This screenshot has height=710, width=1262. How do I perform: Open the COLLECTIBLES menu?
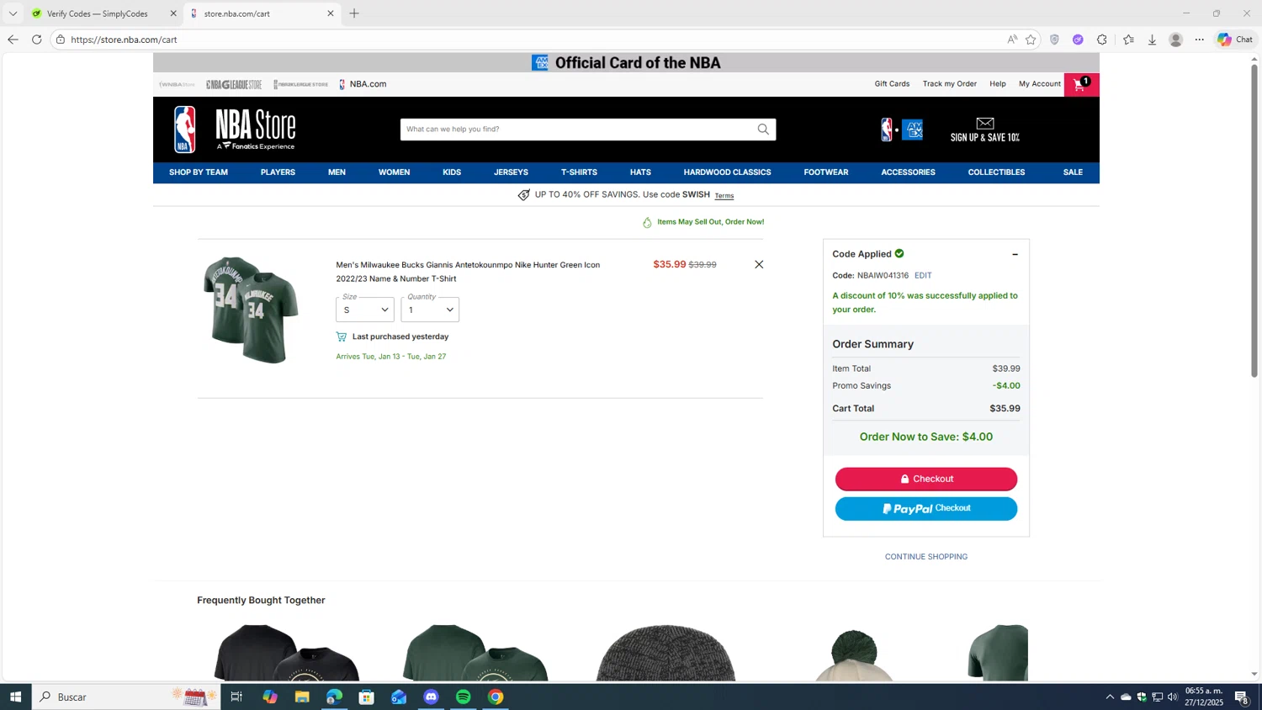tap(996, 172)
